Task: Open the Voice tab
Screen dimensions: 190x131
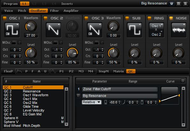Action: pos(9,11)
